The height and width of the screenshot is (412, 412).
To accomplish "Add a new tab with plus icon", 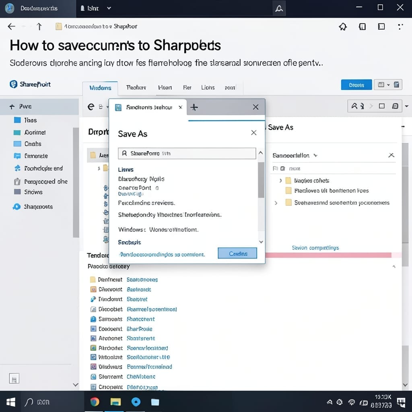I will (x=194, y=107).
